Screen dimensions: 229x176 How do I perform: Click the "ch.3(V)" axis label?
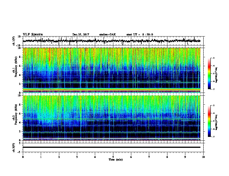[x=14, y=148]
